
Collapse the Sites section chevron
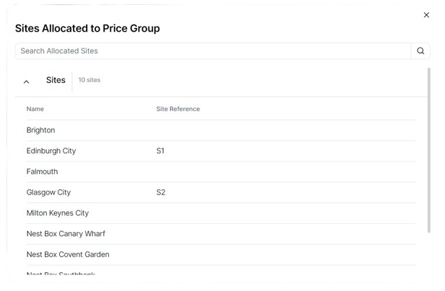click(27, 81)
